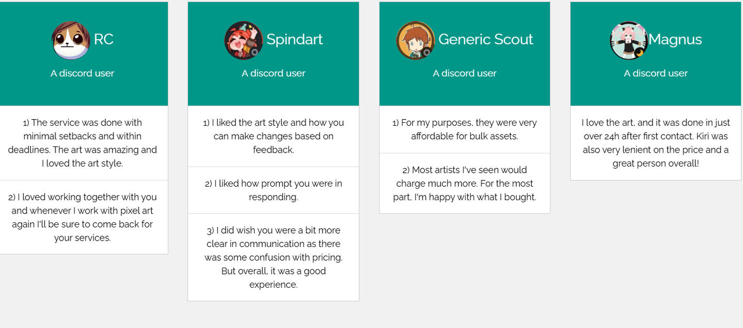
Task: Click Generic Scout's review on affordable bulk assets
Action: pyautogui.click(x=464, y=129)
